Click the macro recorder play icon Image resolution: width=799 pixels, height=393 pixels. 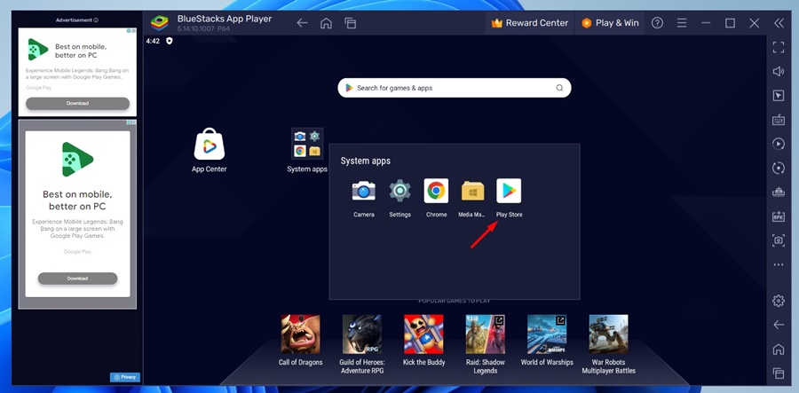pyautogui.click(x=778, y=144)
